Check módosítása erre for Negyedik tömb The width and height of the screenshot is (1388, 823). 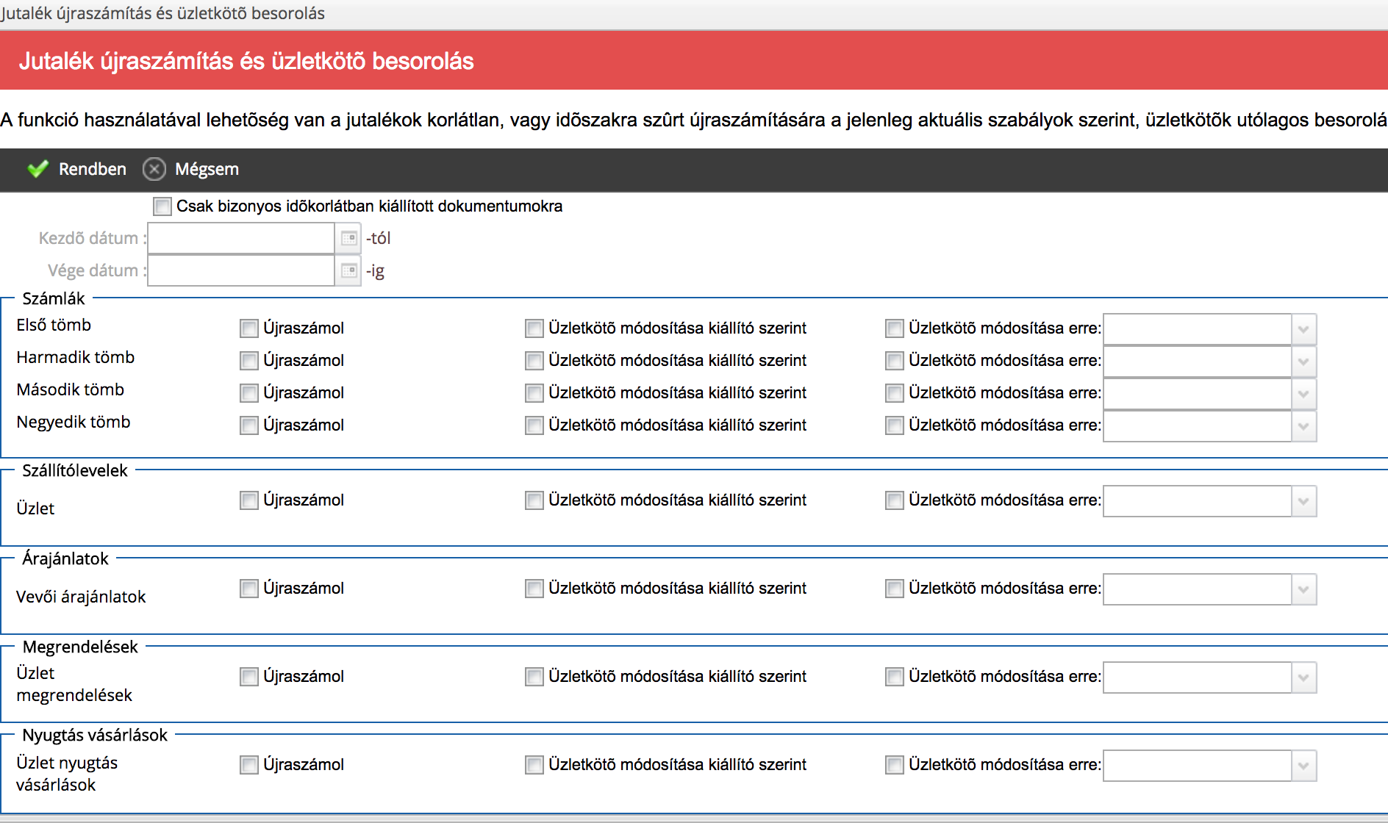coord(895,425)
